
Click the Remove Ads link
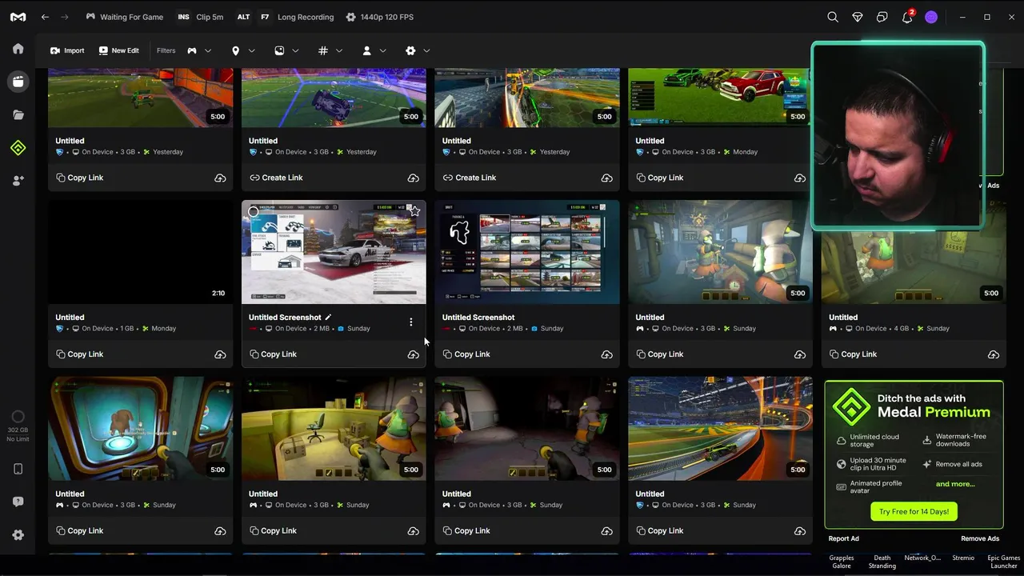tap(980, 538)
